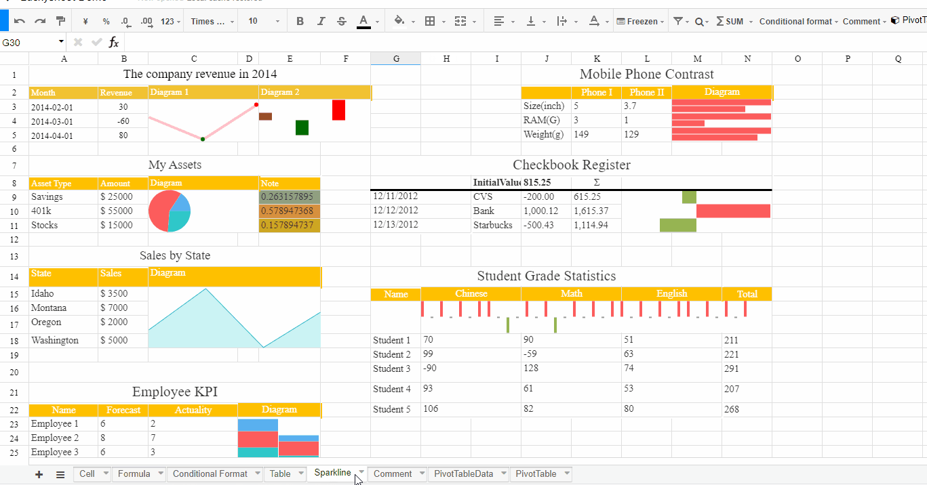Select the 'InitialValue' cell
Image resolution: width=927 pixels, height=485 pixels.
click(496, 183)
